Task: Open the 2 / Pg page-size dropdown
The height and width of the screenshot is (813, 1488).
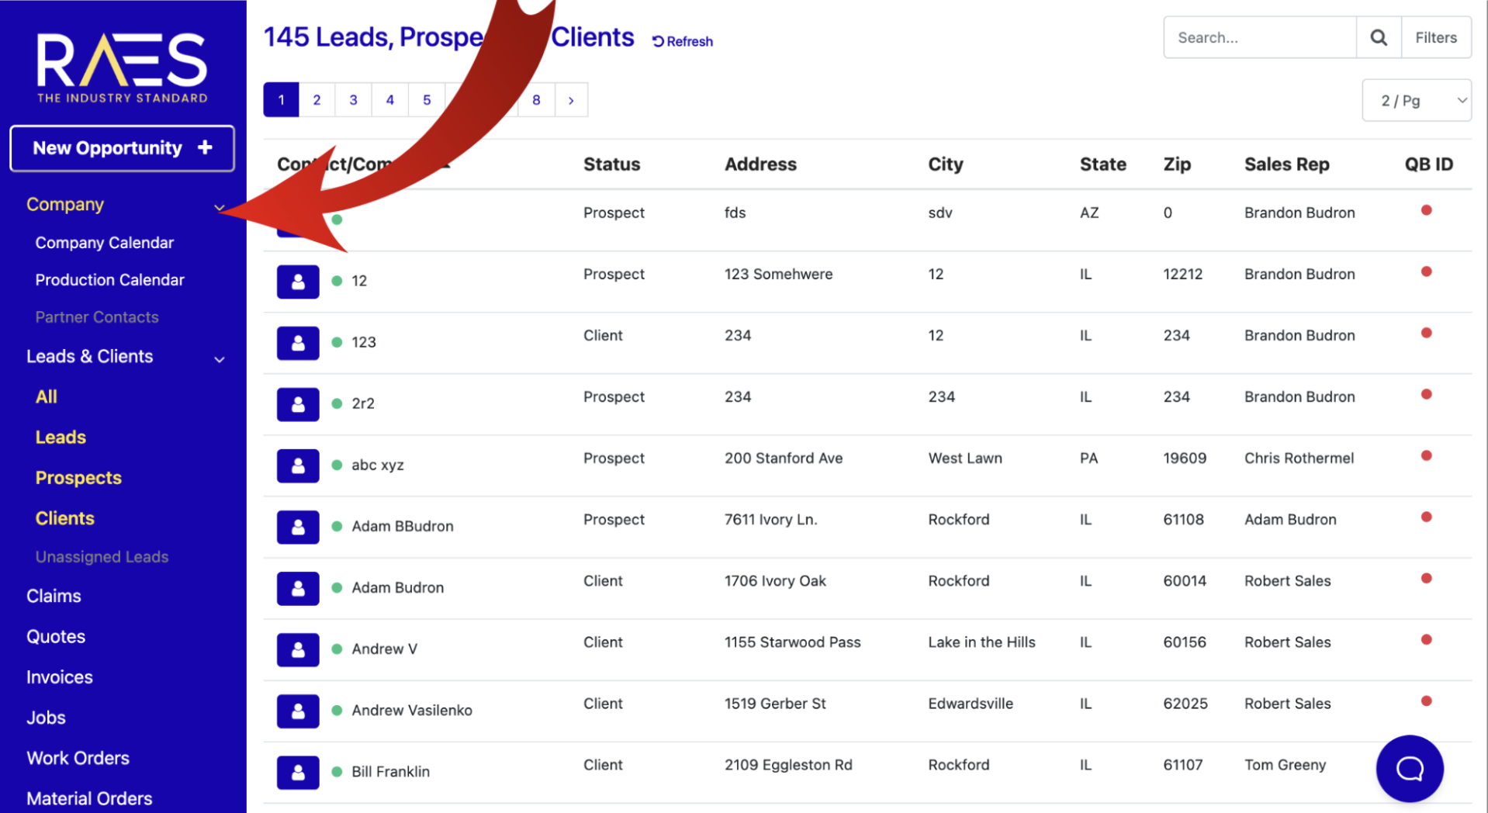Action: [x=1417, y=100]
